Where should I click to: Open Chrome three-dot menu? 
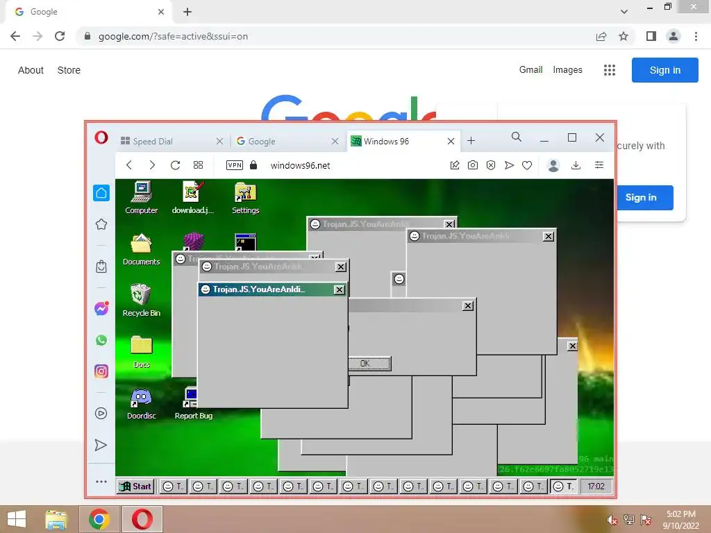696,36
